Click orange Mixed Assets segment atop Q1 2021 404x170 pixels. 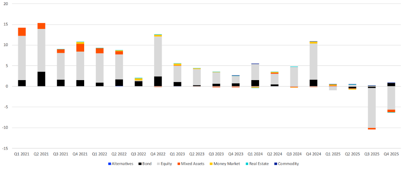pyautogui.click(x=22, y=32)
